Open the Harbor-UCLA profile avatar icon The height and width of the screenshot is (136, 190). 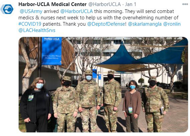(7, 9)
